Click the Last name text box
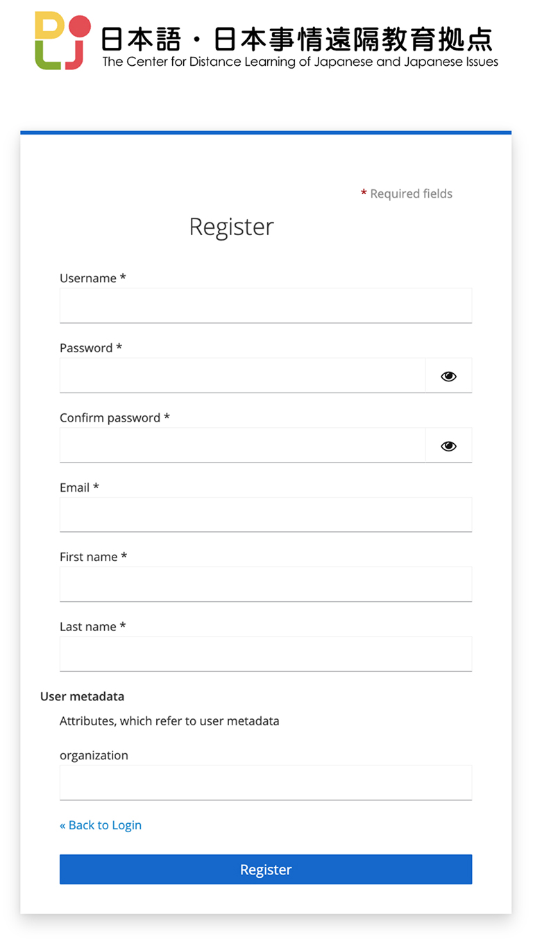This screenshot has width=533, height=941. pos(265,655)
